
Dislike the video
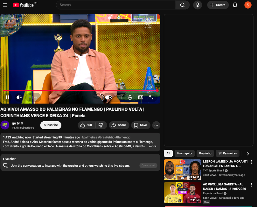101,125
